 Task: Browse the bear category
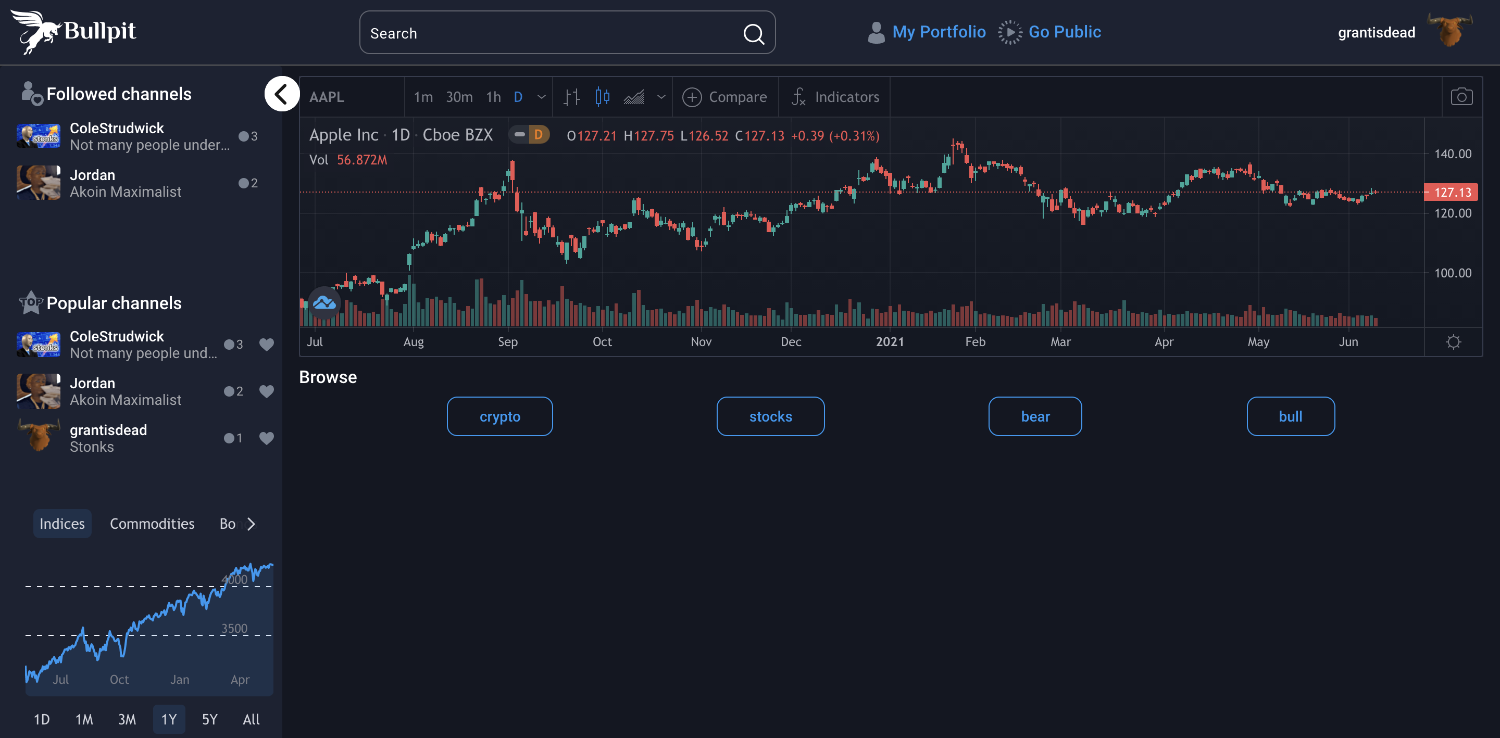[x=1035, y=416]
